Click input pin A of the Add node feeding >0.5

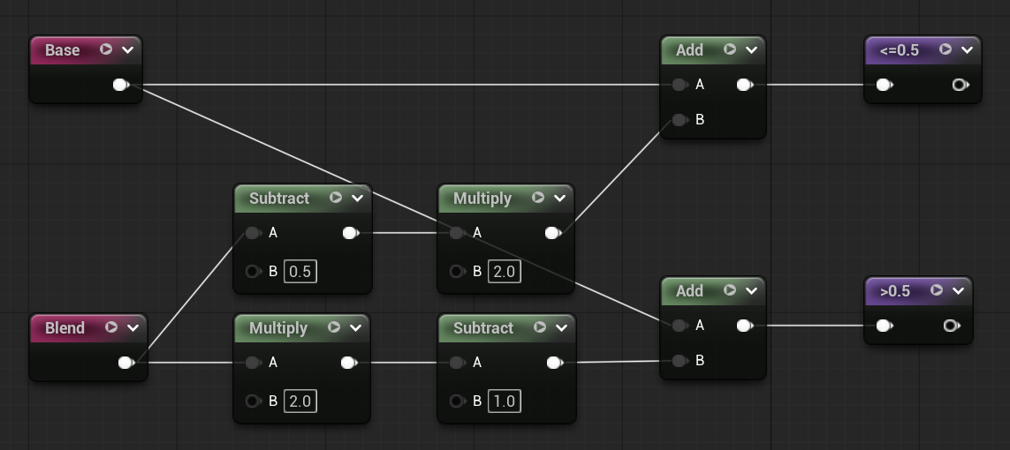point(680,326)
